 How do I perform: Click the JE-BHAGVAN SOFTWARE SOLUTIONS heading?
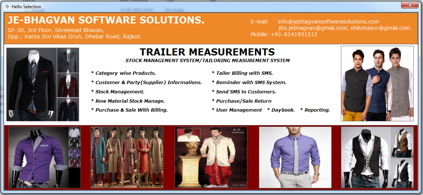(106, 20)
